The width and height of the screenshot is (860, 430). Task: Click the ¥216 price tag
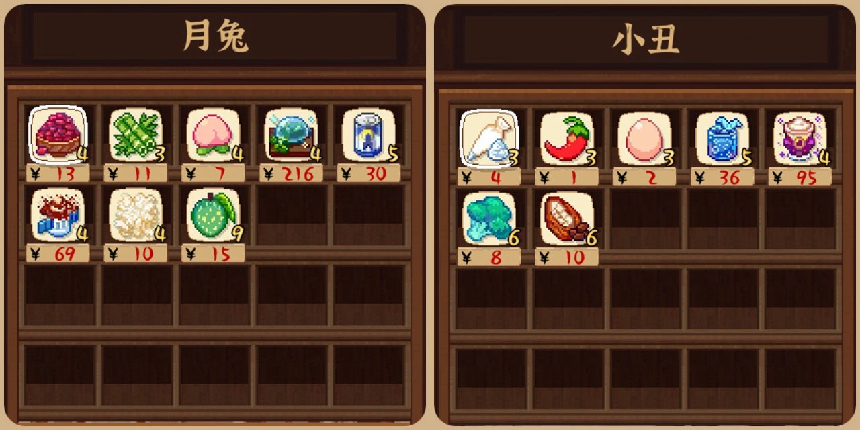[x=292, y=173]
